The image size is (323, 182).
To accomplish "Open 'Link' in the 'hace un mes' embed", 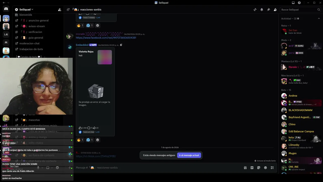I will [98, 132].
